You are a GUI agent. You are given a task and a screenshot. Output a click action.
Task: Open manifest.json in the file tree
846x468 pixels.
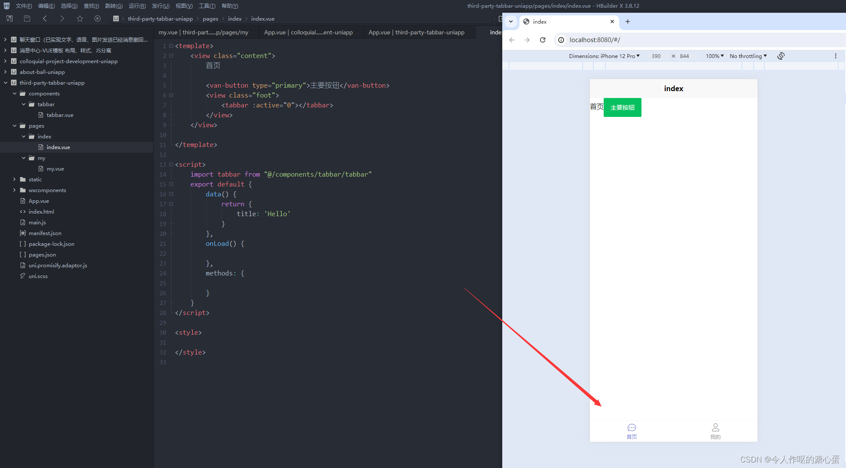(45, 233)
